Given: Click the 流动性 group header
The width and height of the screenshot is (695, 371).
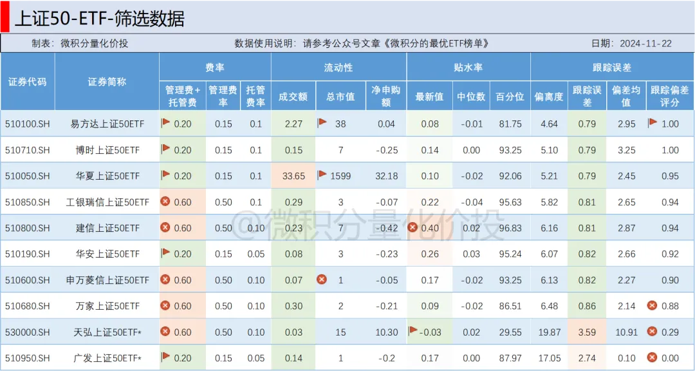Looking at the screenshot, I should click(x=338, y=67).
